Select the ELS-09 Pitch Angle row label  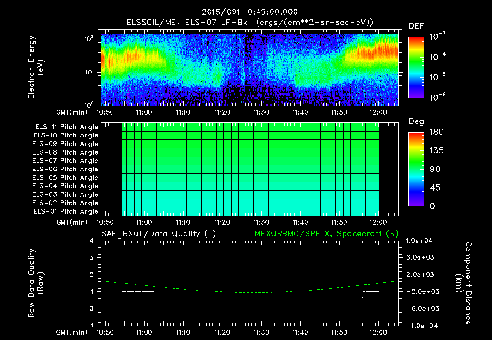point(65,144)
